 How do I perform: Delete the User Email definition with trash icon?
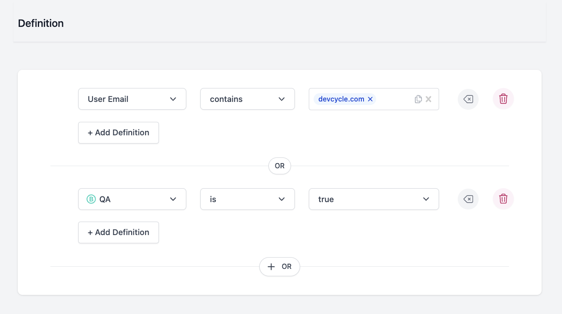click(503, 99)
